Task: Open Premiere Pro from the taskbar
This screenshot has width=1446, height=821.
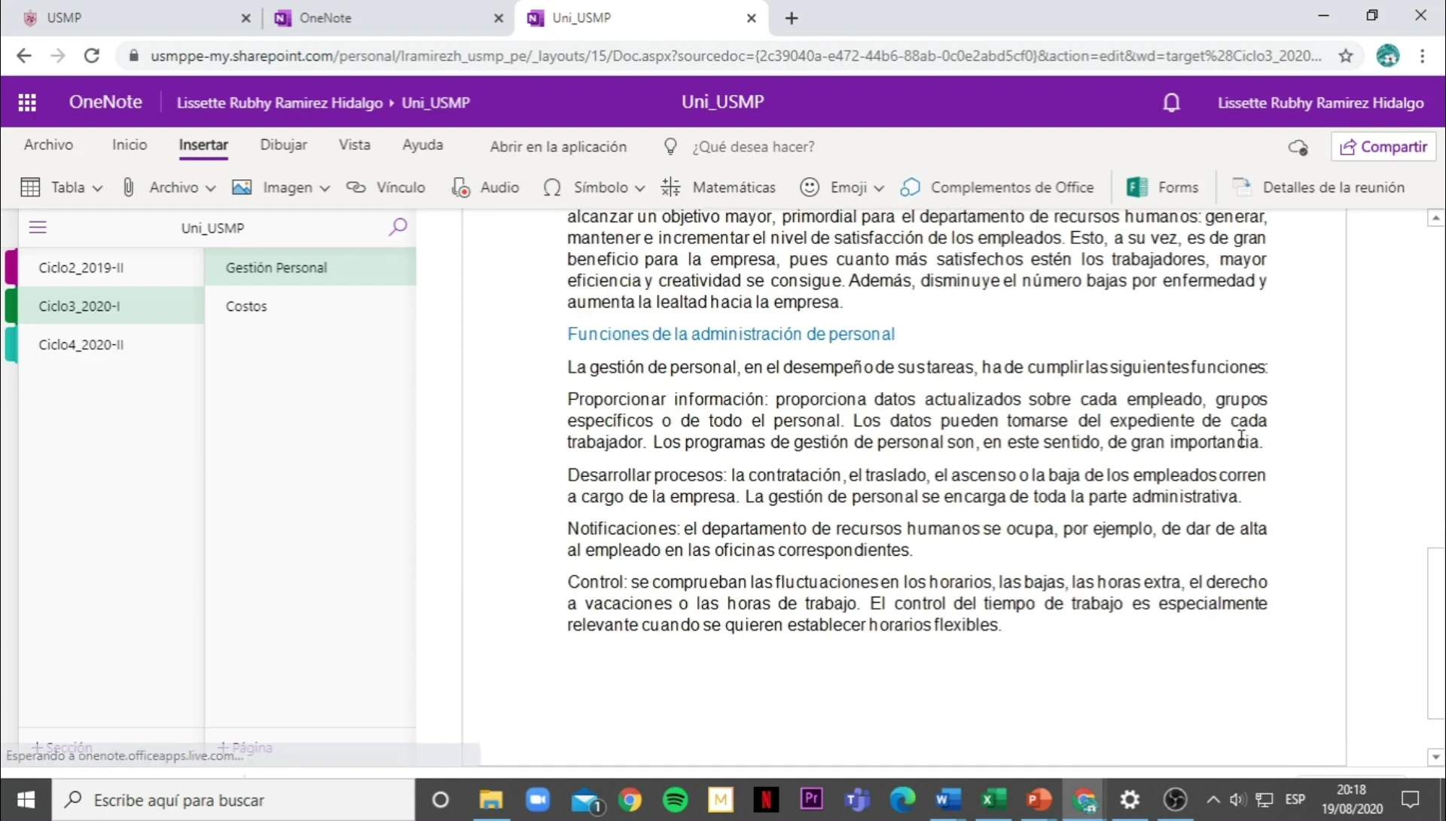Action: 811,799
